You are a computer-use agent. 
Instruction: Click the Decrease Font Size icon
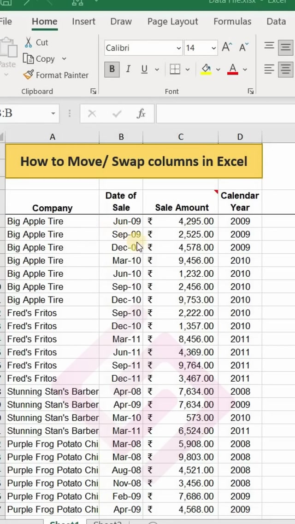(243, 47)
